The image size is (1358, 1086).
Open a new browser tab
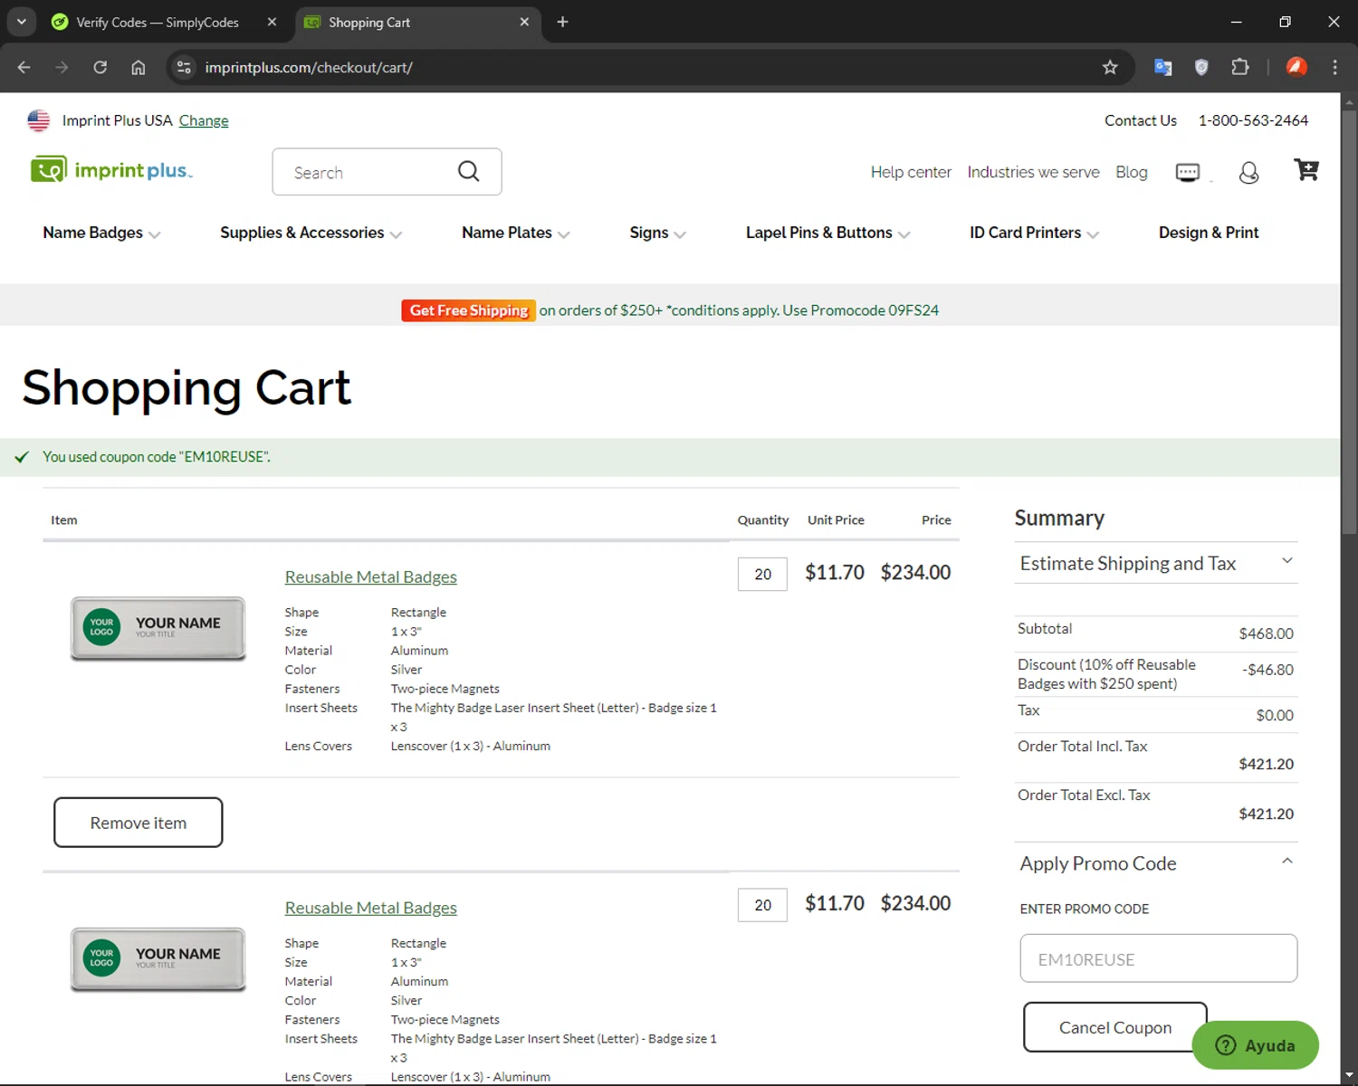point(562,22)
